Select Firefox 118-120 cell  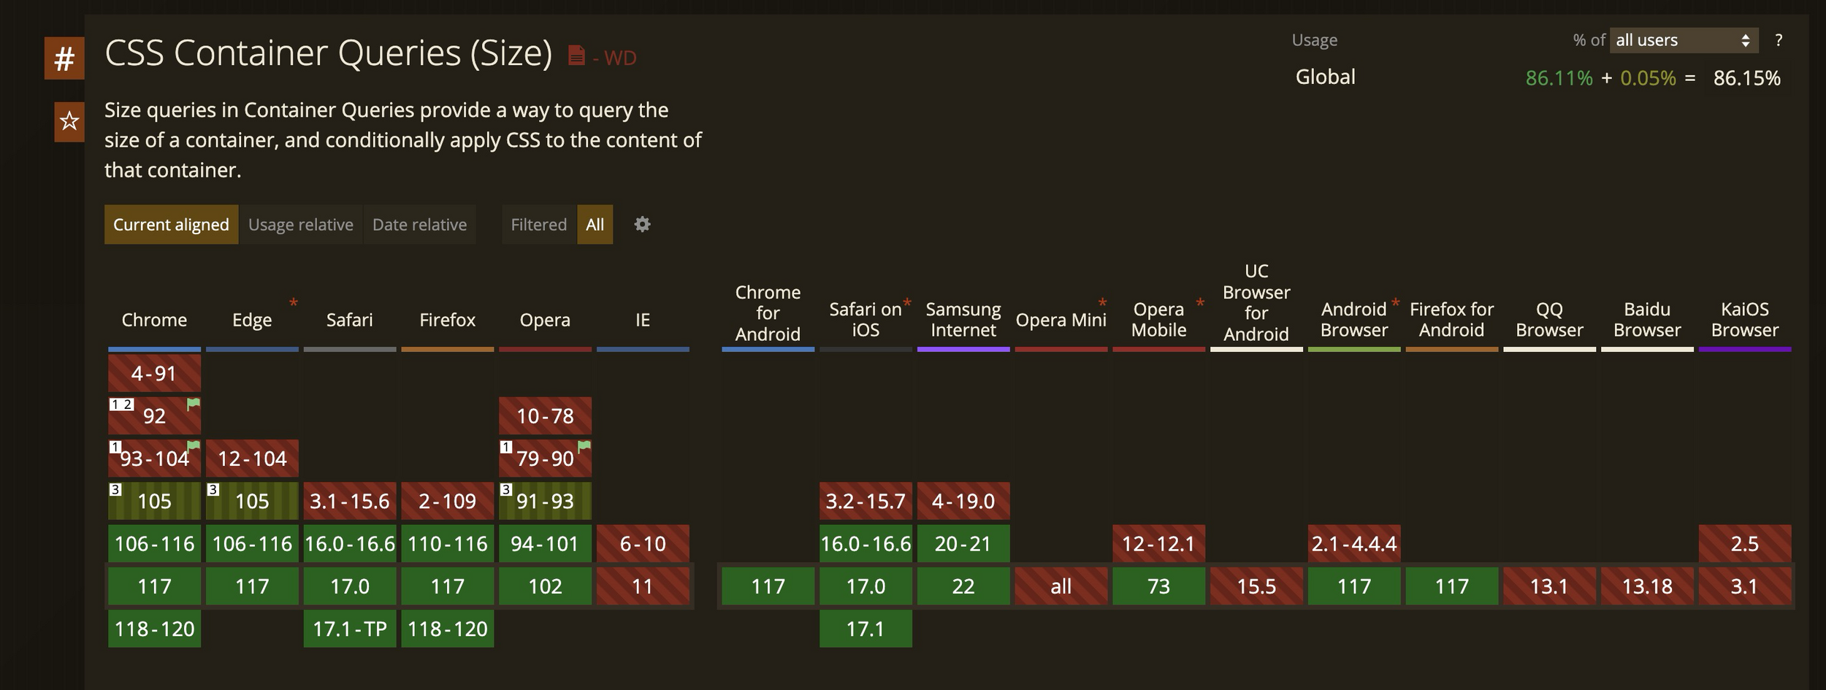coord(447,629)
